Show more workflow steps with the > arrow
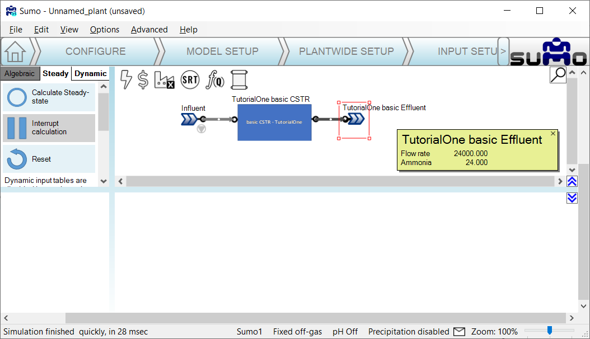This screenshot has height=339, width=590. [503, 51]
